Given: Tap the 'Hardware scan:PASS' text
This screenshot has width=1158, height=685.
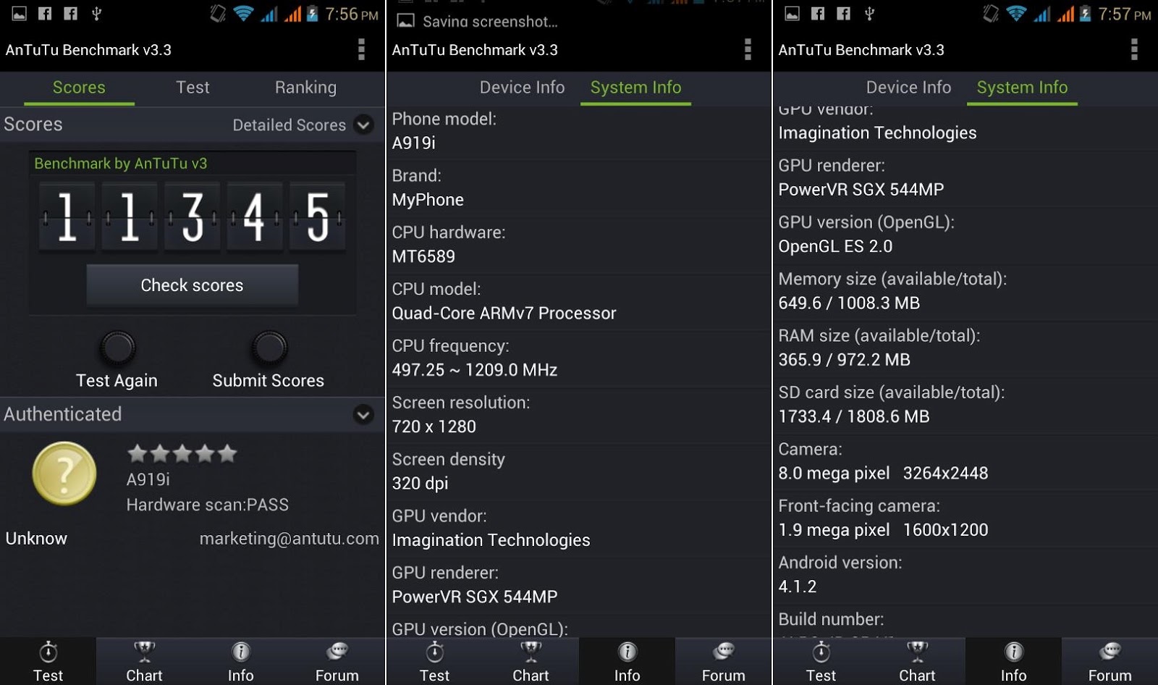Looking at the screenshot, I should 207,505.
